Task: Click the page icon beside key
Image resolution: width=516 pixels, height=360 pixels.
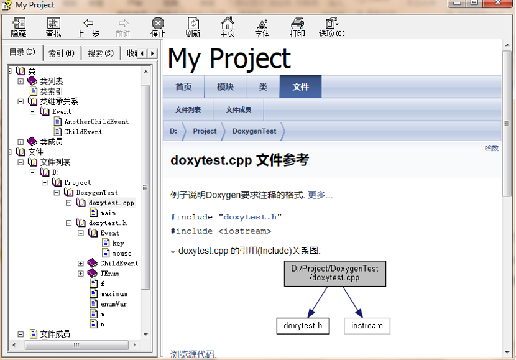Action: click(x=106, y=243)
